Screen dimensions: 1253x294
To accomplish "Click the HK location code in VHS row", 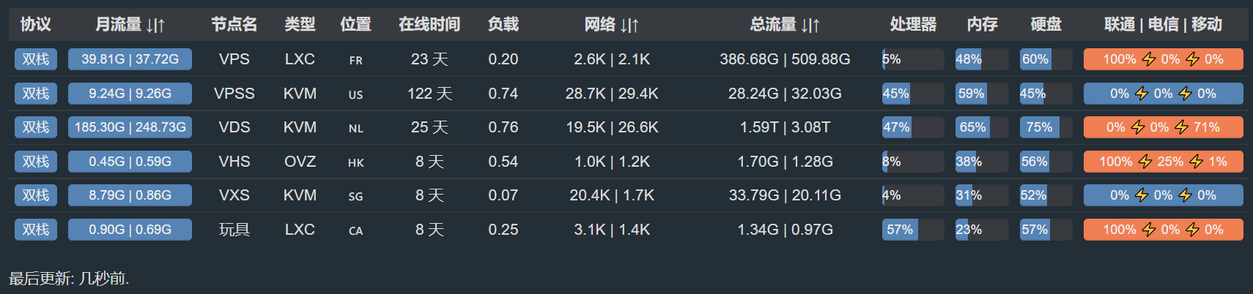I will pos(355,162).
